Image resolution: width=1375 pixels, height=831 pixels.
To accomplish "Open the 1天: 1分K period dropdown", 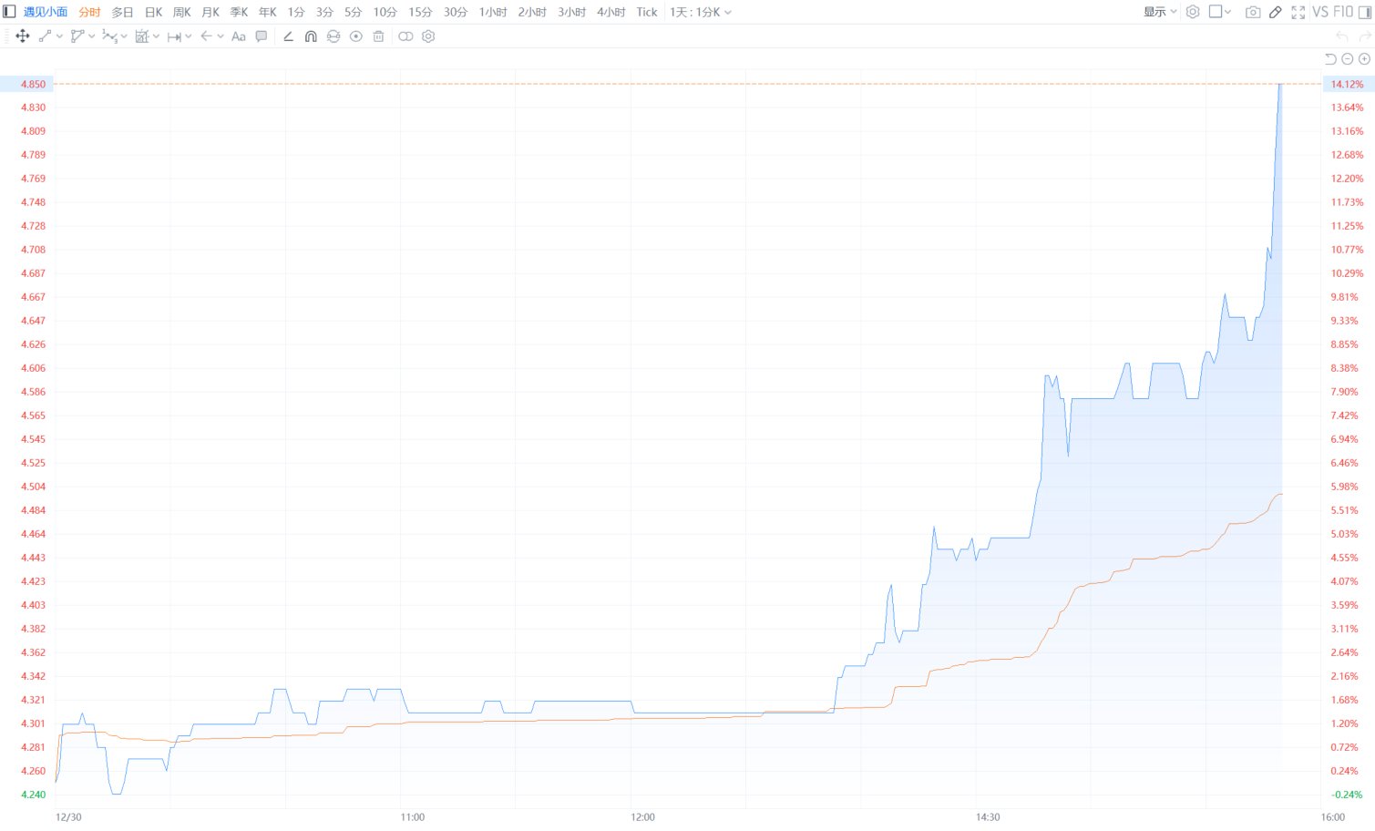I will (x=700, y=12).
